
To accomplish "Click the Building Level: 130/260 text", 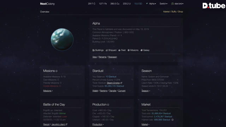I will [x=103, y=42].
